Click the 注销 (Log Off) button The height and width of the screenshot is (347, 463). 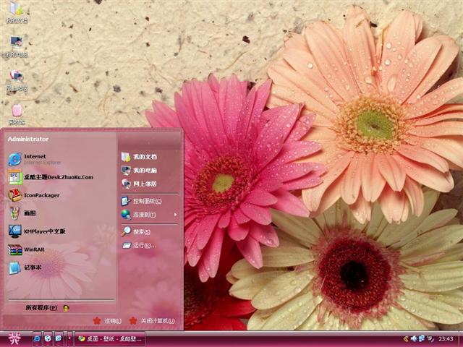pos(107,321)
